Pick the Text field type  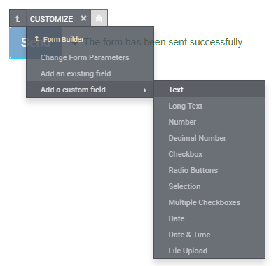pos(209,90)
